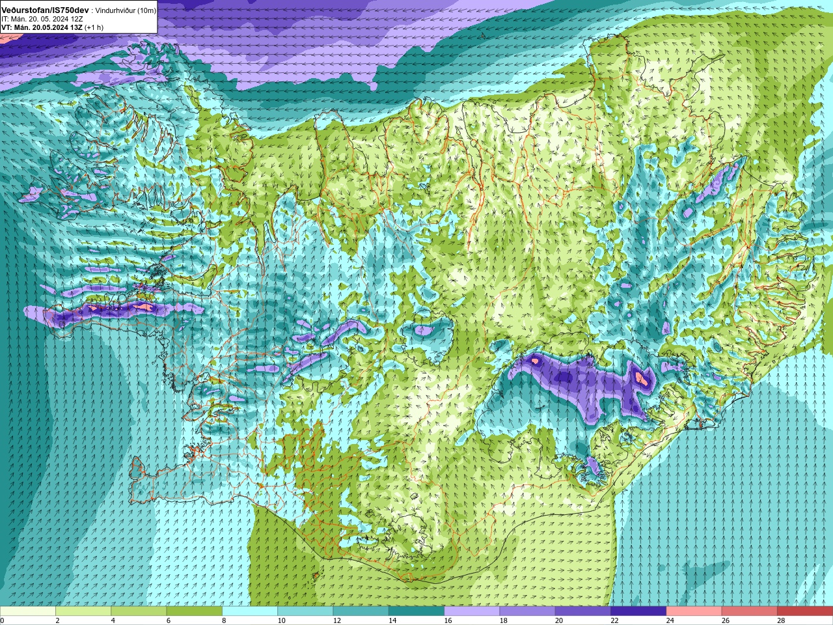Click the '10' legend scale label
Image resolution: width=833 pixels, height=625 pixels.
point(282,620)
